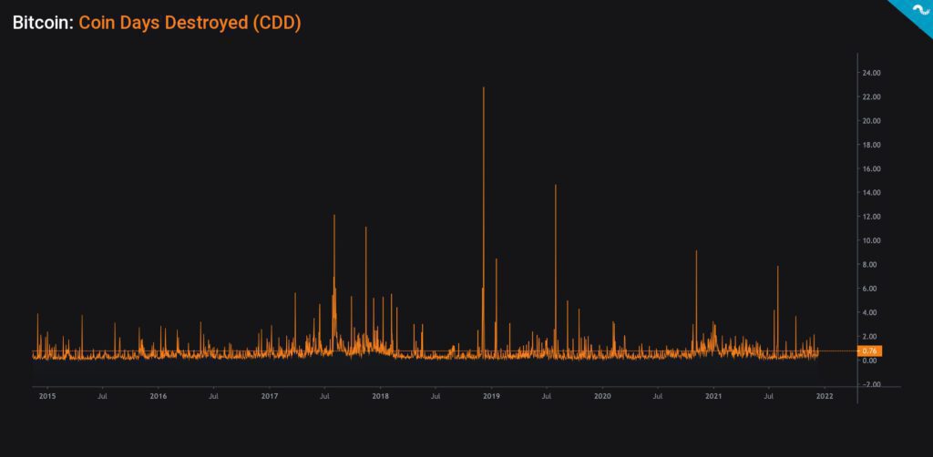The image size is (933, 457).
Task: Click the -2.00 y-axis label
Action: [x=872, y=384]
